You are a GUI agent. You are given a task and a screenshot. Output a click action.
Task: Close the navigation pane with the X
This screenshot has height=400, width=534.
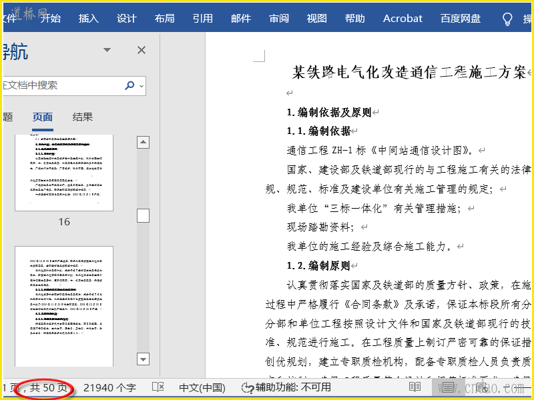[142, 50]
